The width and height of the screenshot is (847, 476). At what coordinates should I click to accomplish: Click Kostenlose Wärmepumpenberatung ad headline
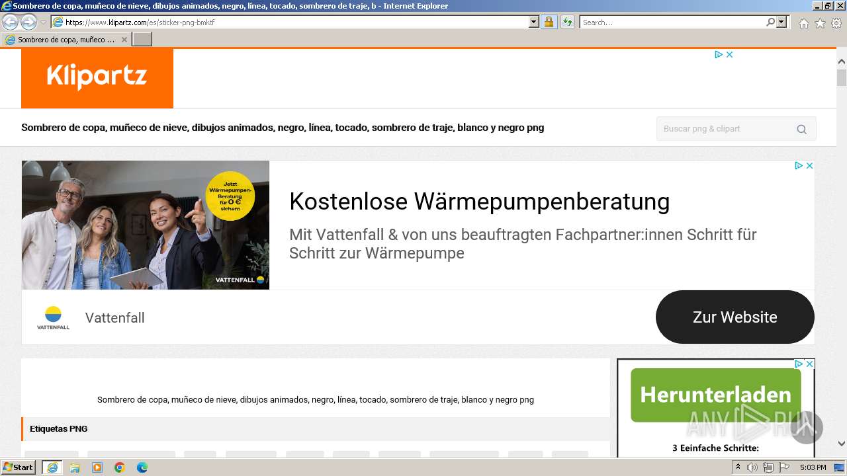coord(480,201)
